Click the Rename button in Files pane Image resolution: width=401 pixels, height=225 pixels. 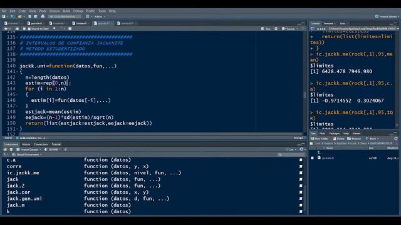[x=354, y=139]
